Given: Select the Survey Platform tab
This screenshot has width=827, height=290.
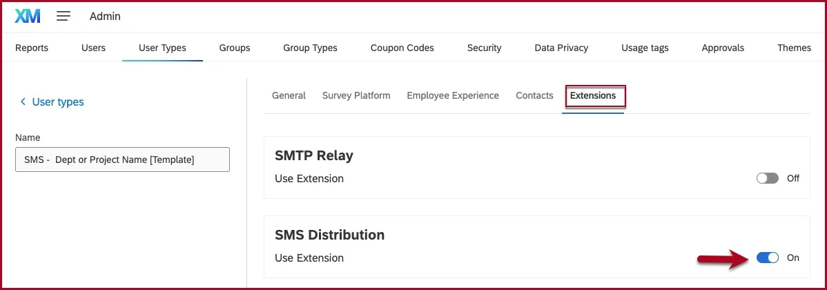Looking at the screenshot, I should click(356, 95).
